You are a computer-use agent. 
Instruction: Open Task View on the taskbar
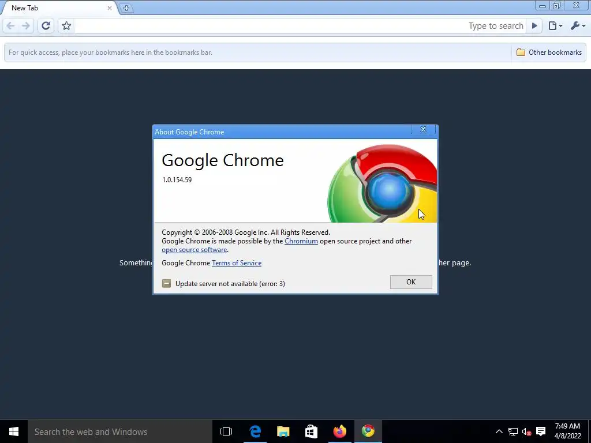226,431
